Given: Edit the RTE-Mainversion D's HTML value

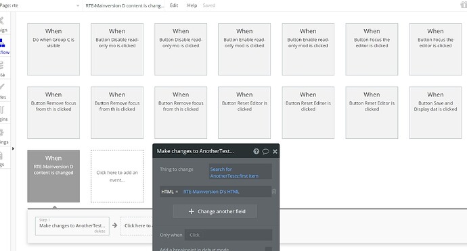Looking at the screenshot, I should 211,192.
